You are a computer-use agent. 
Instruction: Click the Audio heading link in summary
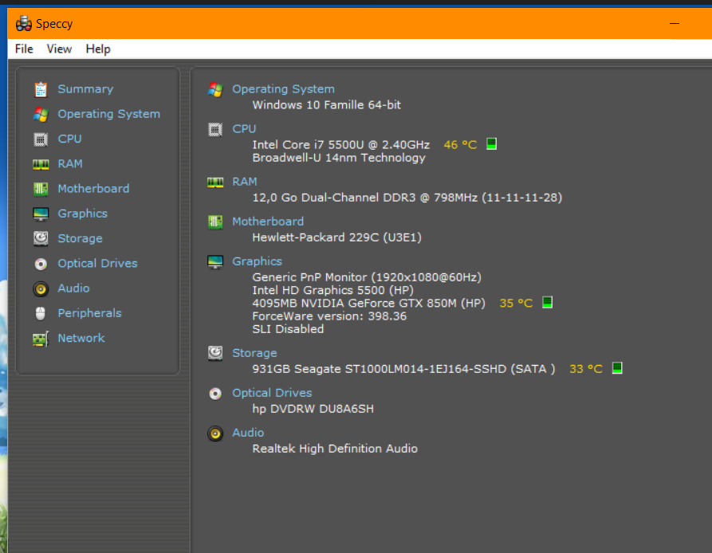point(248,433)
